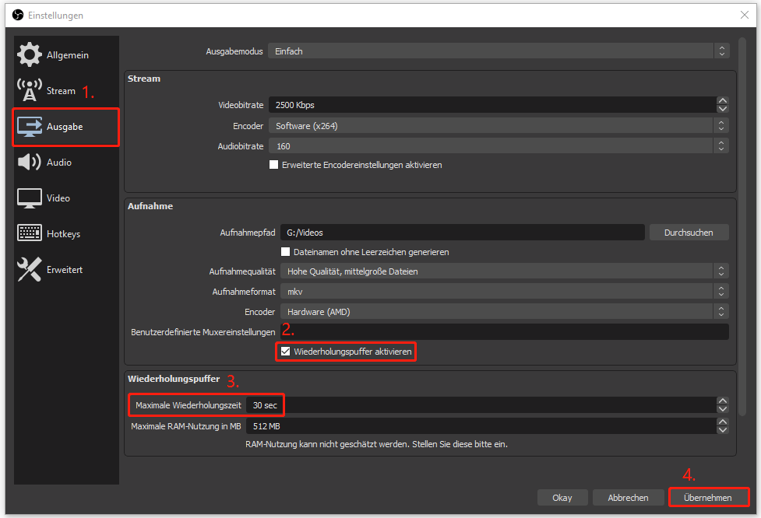The height and width of the screenshot is (518, 761).
Task: Open the Stream settings page
Action: pyautogui.click(x=66, y=91)
